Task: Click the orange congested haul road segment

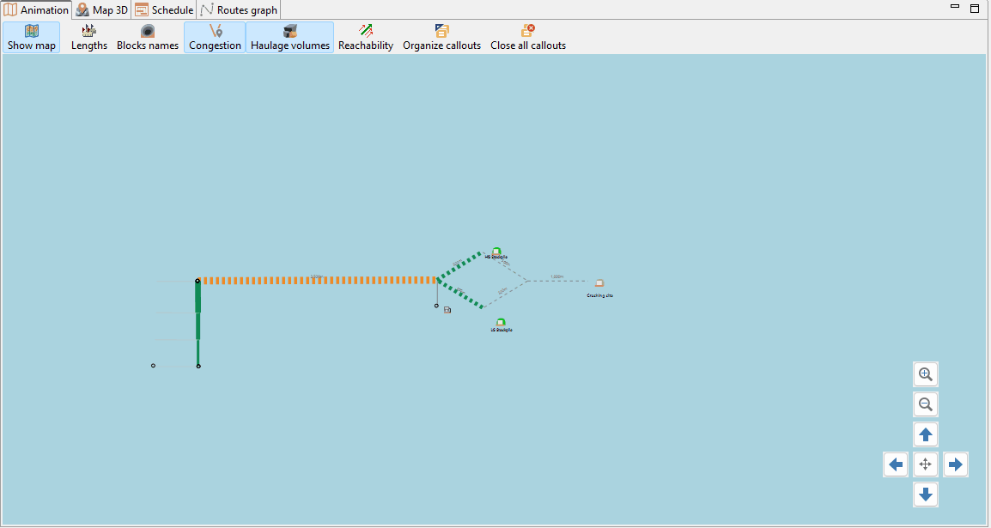Action: coord(318,281)
